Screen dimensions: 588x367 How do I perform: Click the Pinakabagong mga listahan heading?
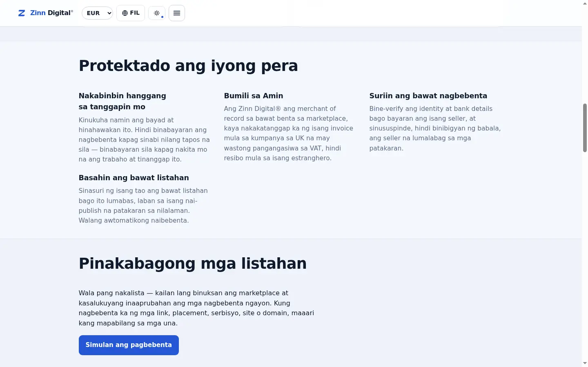point(193,263)
